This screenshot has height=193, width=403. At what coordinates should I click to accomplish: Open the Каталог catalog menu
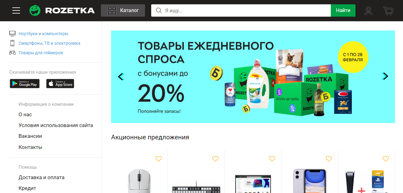click(x=123, y=10)
